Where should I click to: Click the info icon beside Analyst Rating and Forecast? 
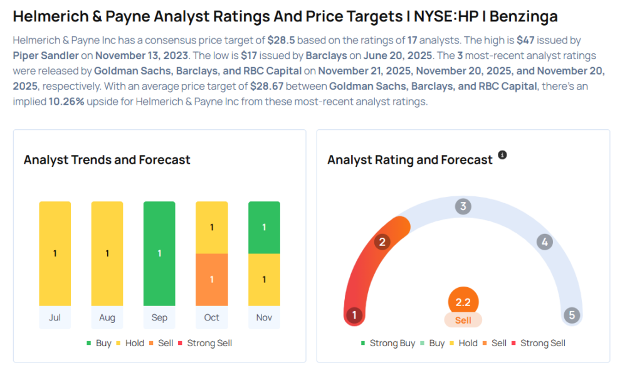502,155
